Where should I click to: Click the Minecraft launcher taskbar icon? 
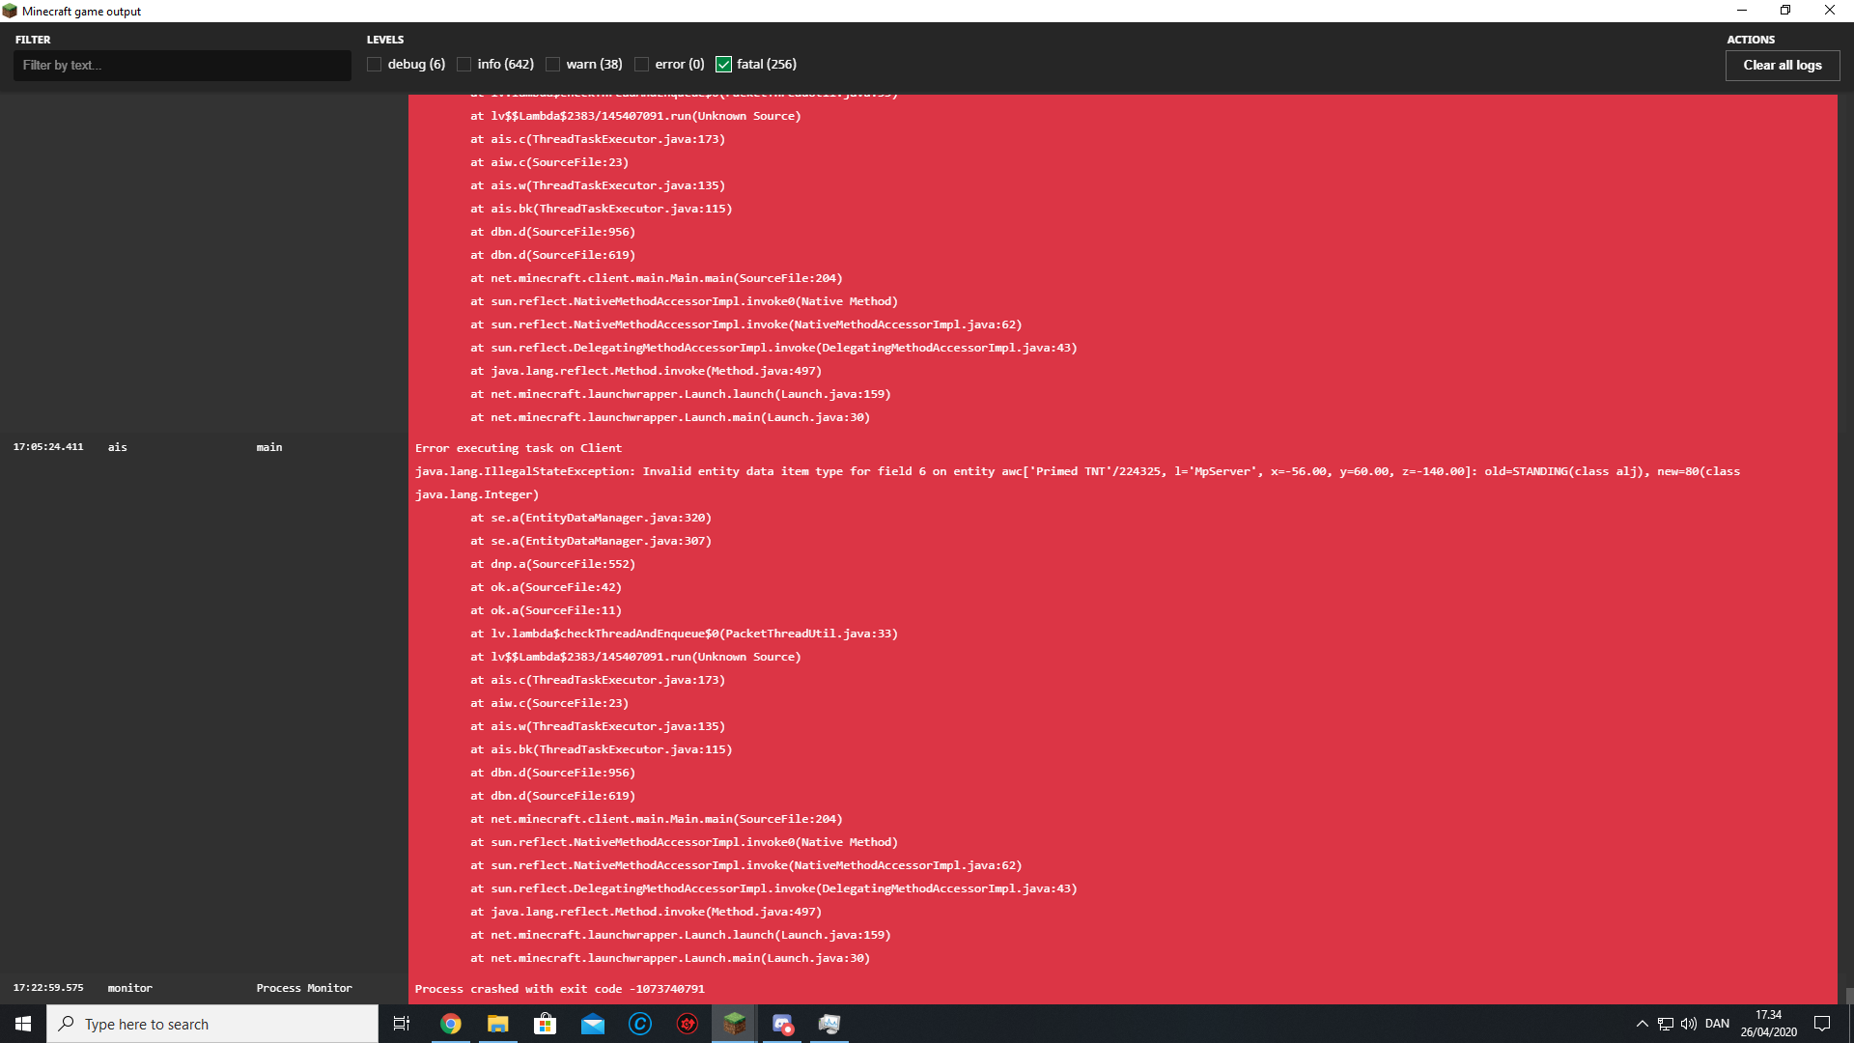tap(735, 1024)
